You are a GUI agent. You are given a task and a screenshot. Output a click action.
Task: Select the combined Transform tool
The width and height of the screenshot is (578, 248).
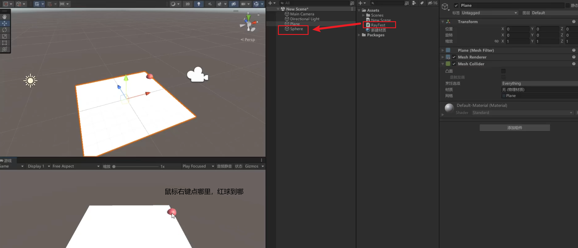click(x=5, y=49)
